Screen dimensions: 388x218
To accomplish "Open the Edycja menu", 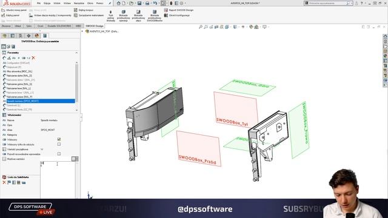I will click(x=47, y=3).
